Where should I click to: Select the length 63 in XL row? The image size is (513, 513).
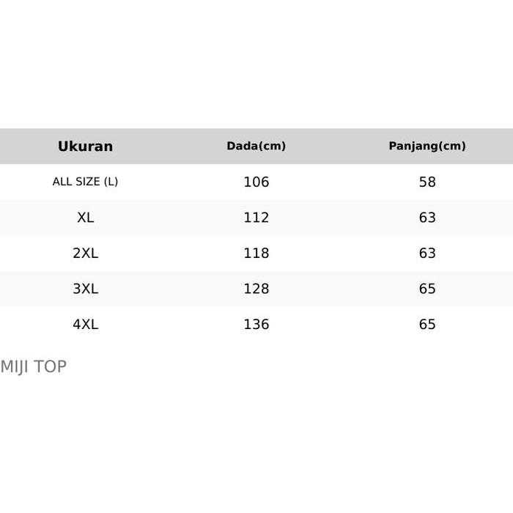[x=427, y=218]
